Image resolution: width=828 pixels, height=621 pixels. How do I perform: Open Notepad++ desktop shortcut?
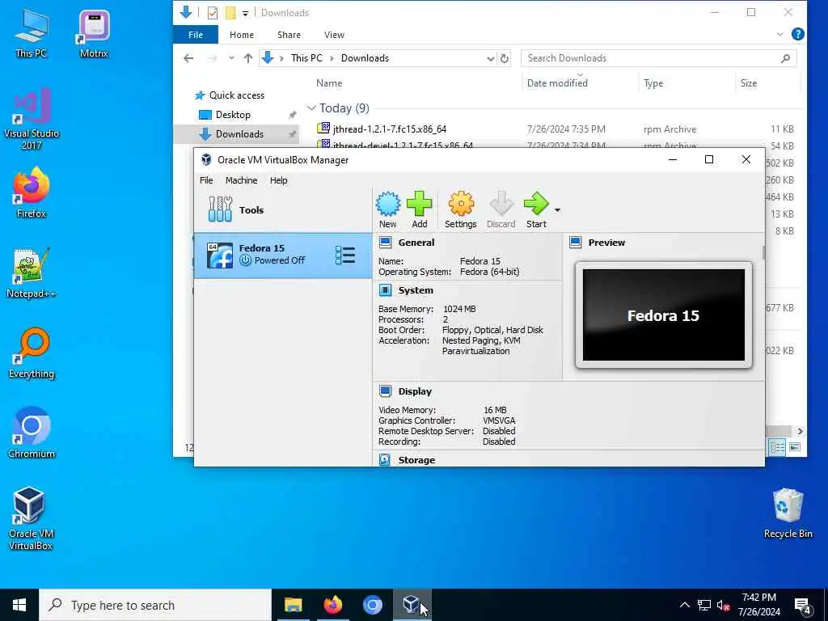[x=32, y=273]
